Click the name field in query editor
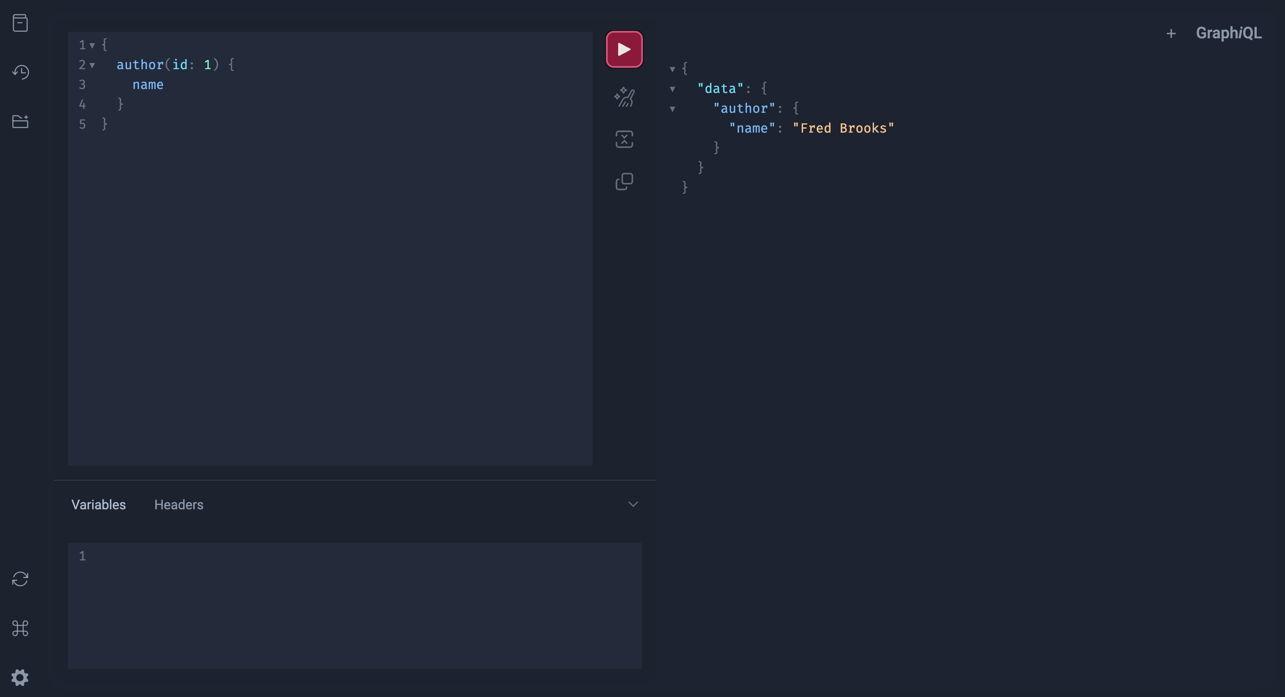Screen dimensions: 1285x697 coord(148,85)
